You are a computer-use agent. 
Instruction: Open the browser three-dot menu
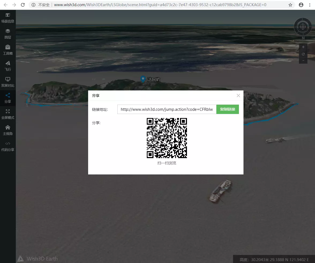310,5
